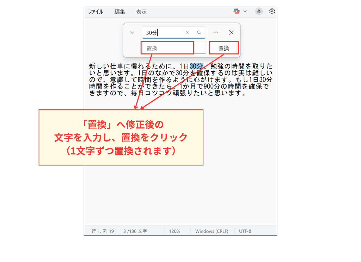Open the three-dot more options menu
This screenshot has height=262, width=361.
(216, 32)
